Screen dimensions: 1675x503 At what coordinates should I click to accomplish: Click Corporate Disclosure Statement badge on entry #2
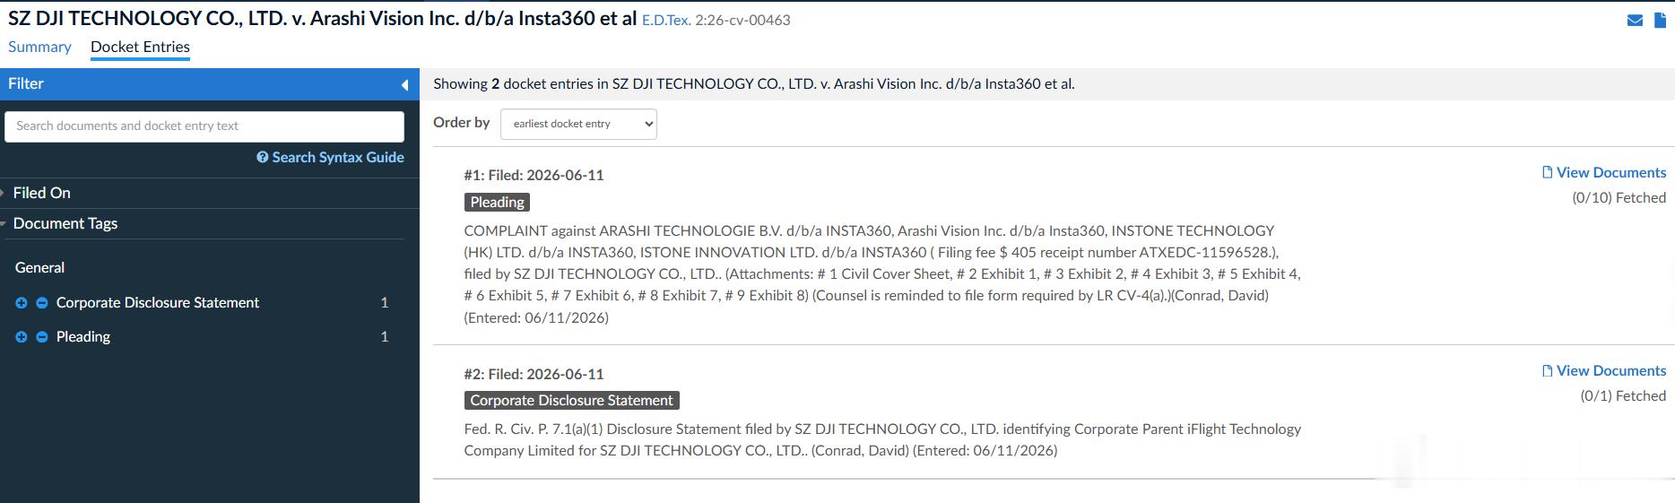coord(571,401)
